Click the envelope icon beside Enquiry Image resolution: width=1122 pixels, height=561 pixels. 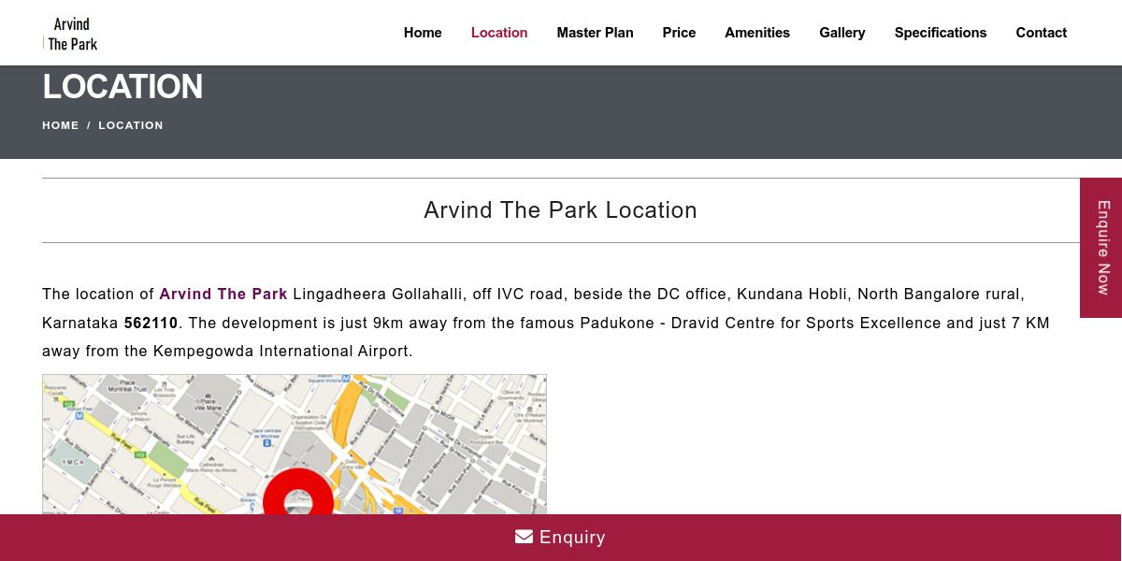524,537
